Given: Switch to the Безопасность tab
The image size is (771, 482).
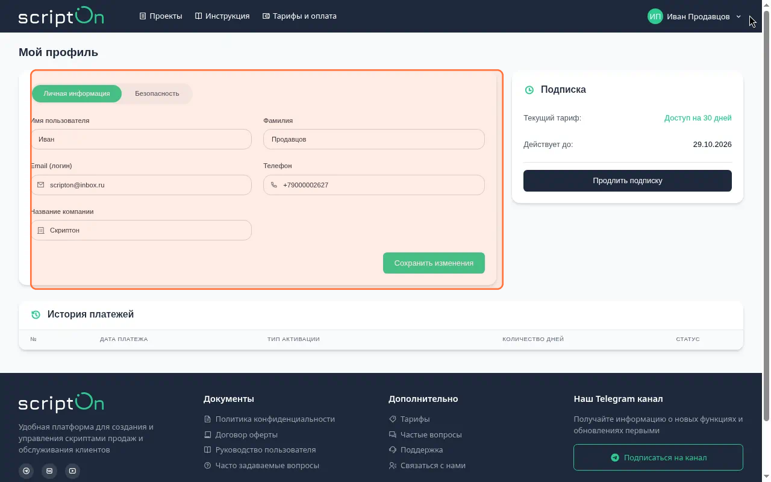Looking at the screenshot, I should [x=157, y=93].
